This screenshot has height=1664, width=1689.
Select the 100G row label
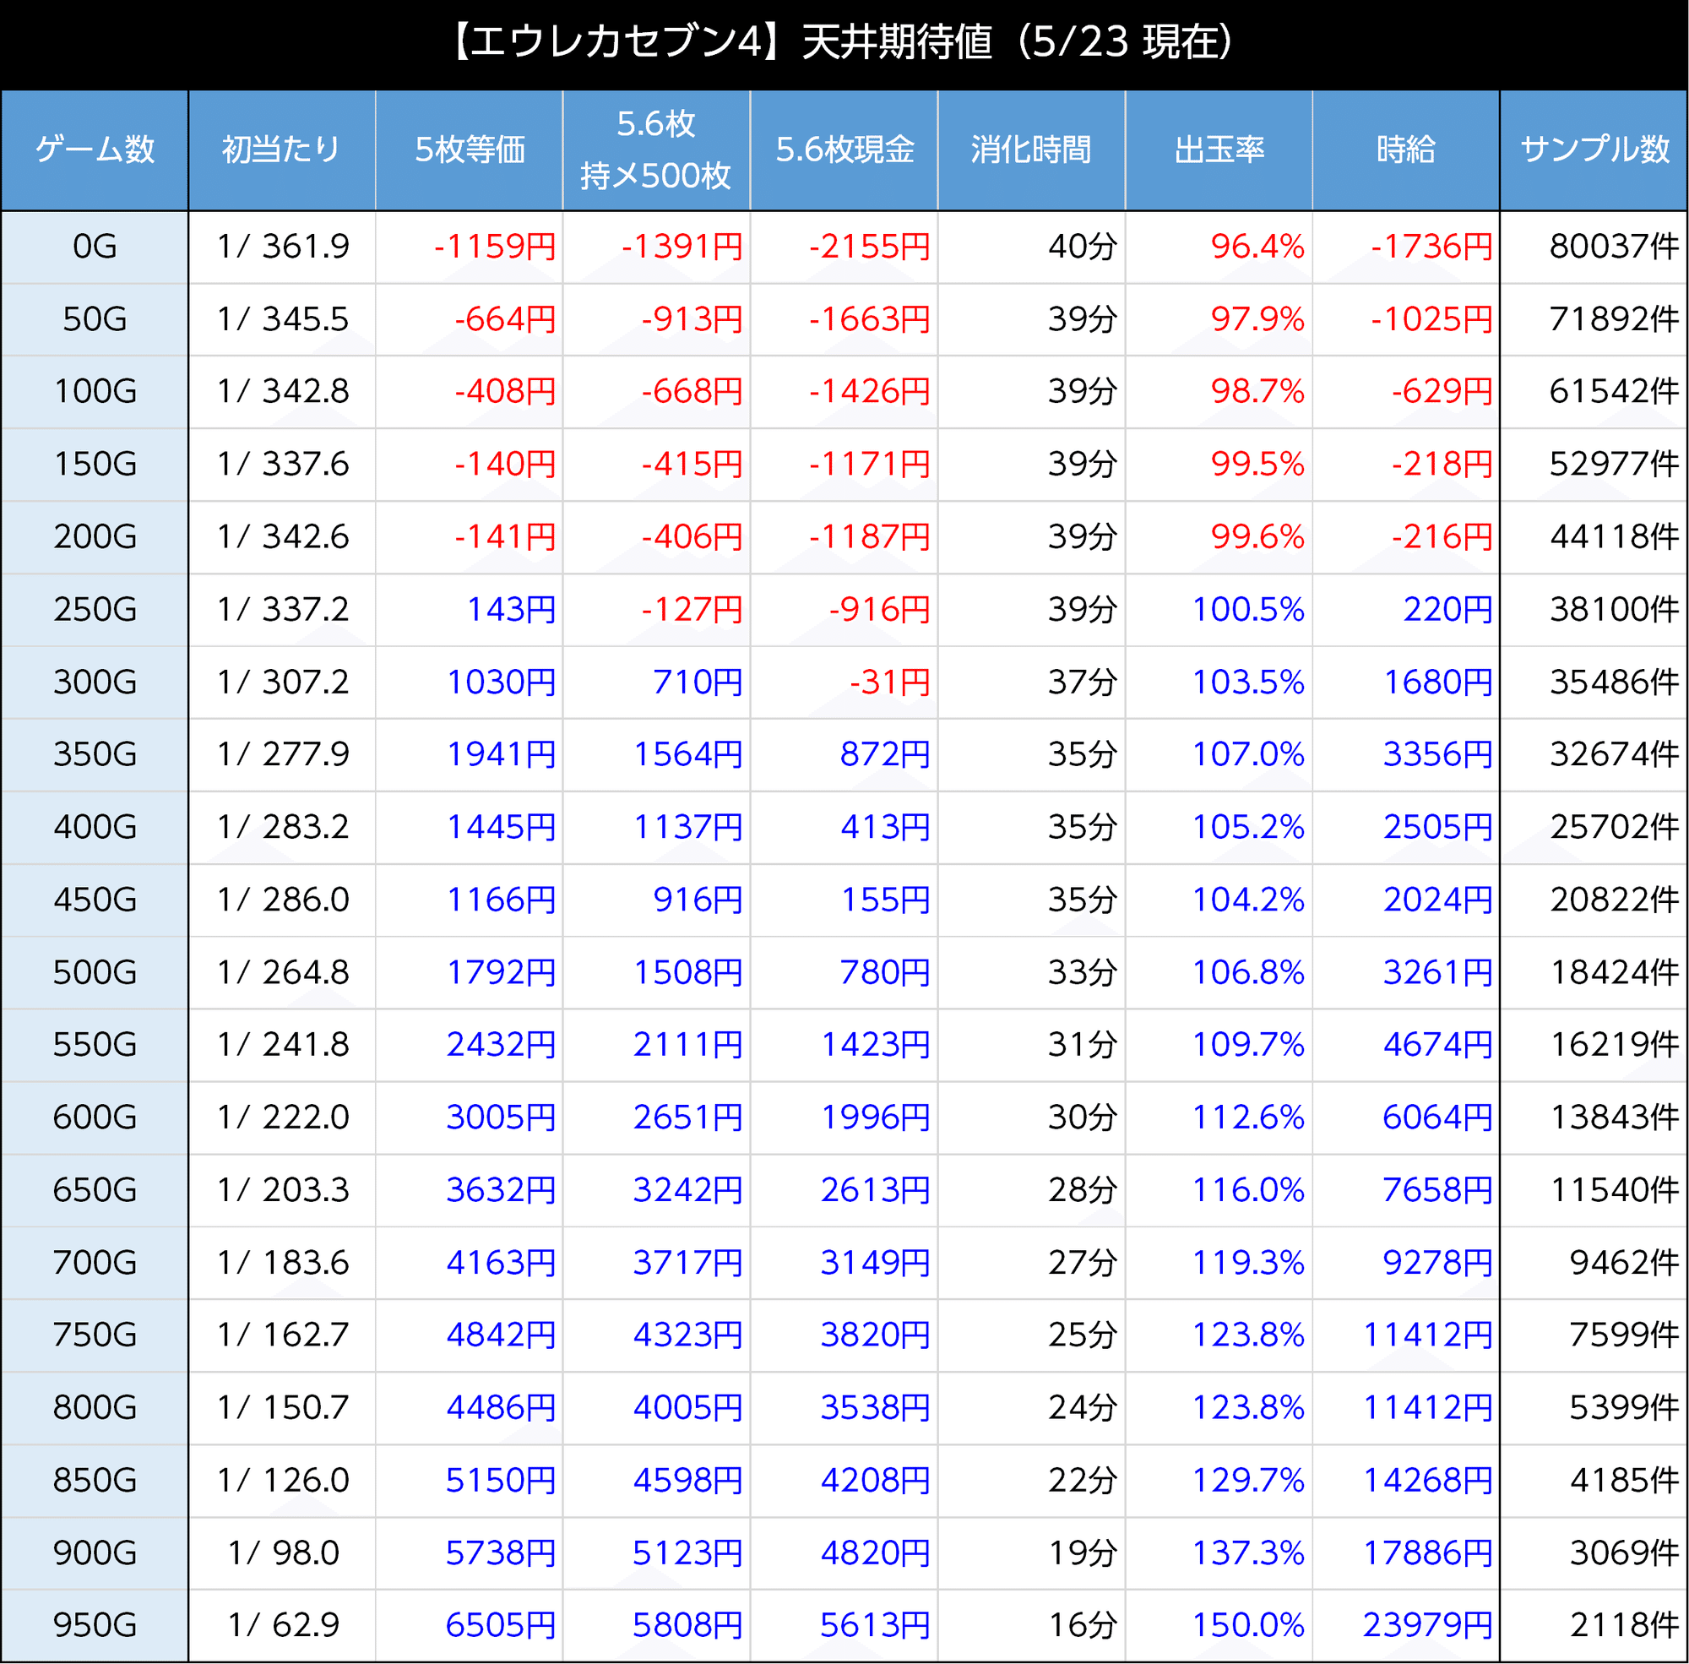pos(95,392)
